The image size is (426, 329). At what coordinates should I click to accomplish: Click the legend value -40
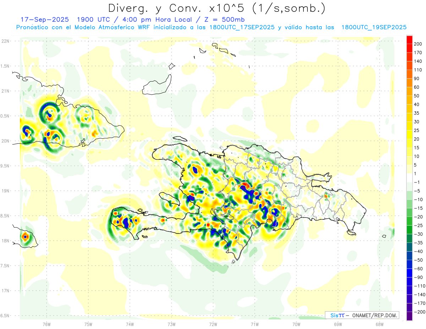coord(419,251)
